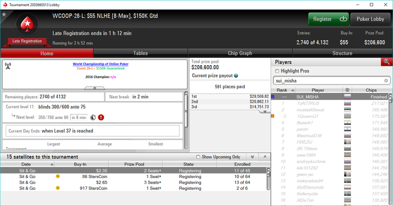393x206 pixels.
Task: Select player SUI_MISHA in the list
Action: pos(330,97)
